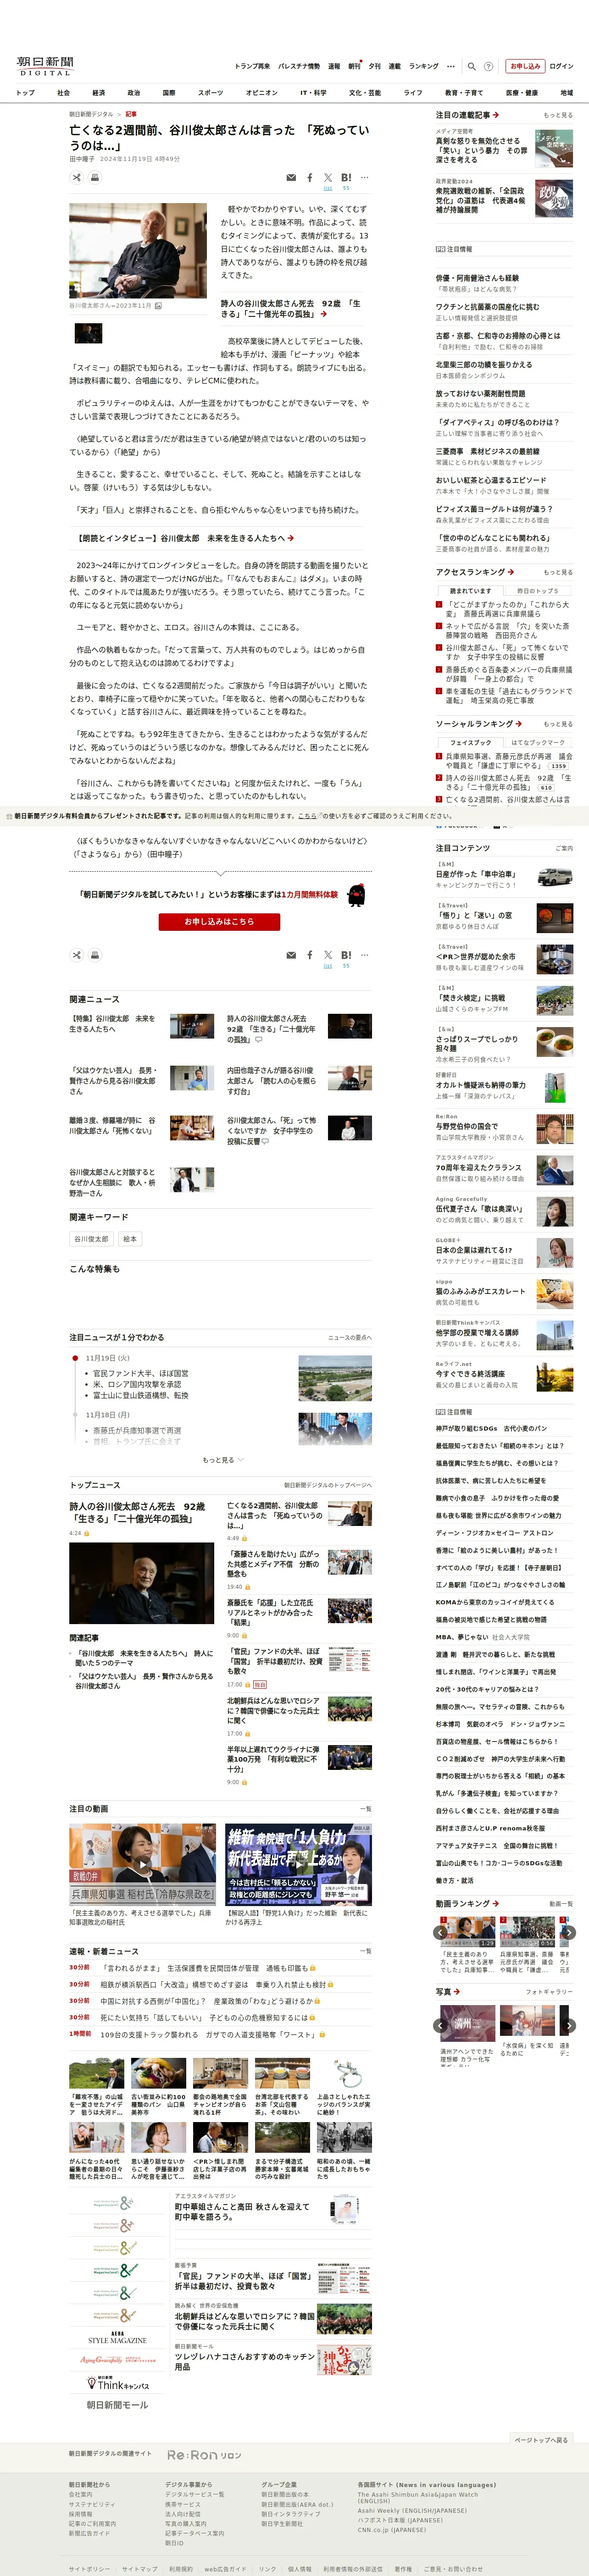The image size is (589, 2576).
Task: Open 文化・芸能 navigation category
Action: [364, 92]
